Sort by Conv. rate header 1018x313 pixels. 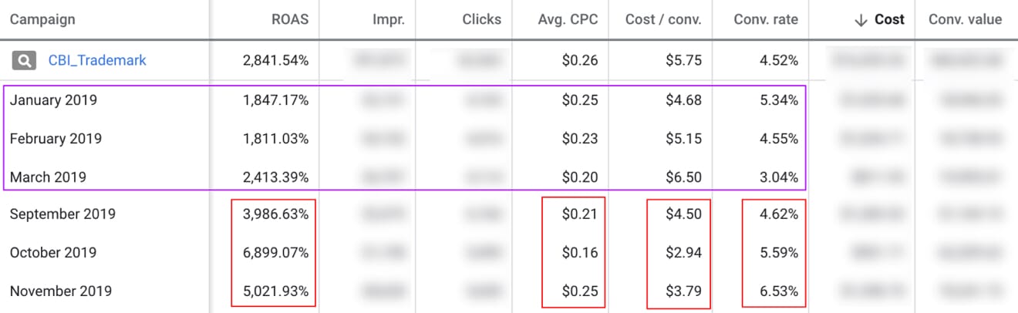[755, 20]
